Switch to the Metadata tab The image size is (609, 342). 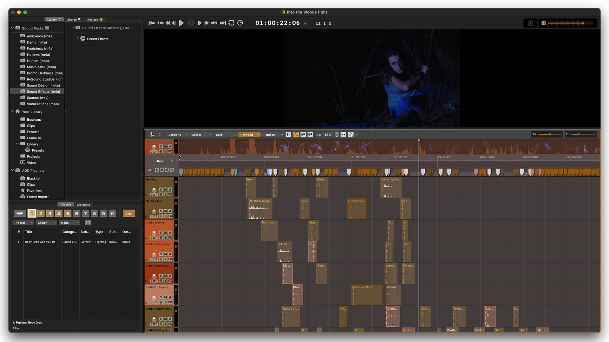[x=83, y=204]
